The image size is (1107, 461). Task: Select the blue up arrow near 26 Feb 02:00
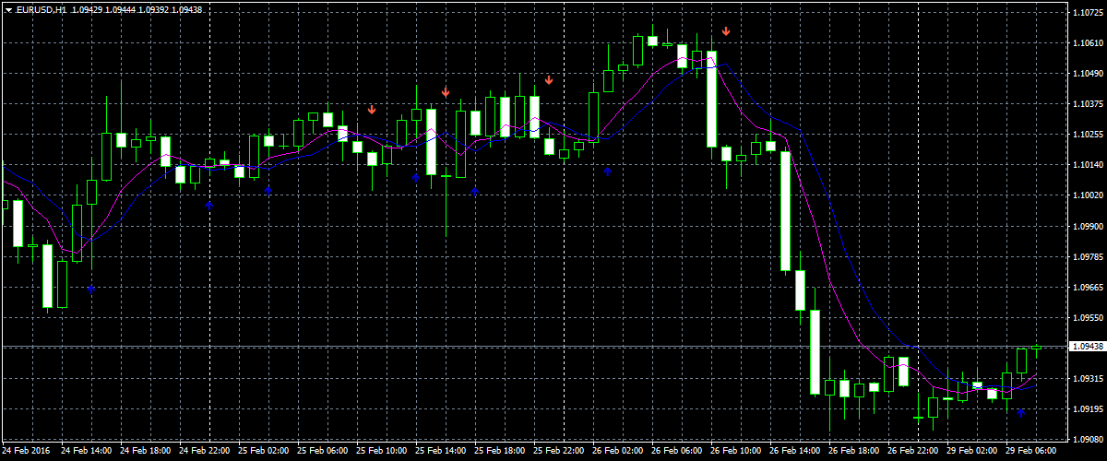point(608,171)
